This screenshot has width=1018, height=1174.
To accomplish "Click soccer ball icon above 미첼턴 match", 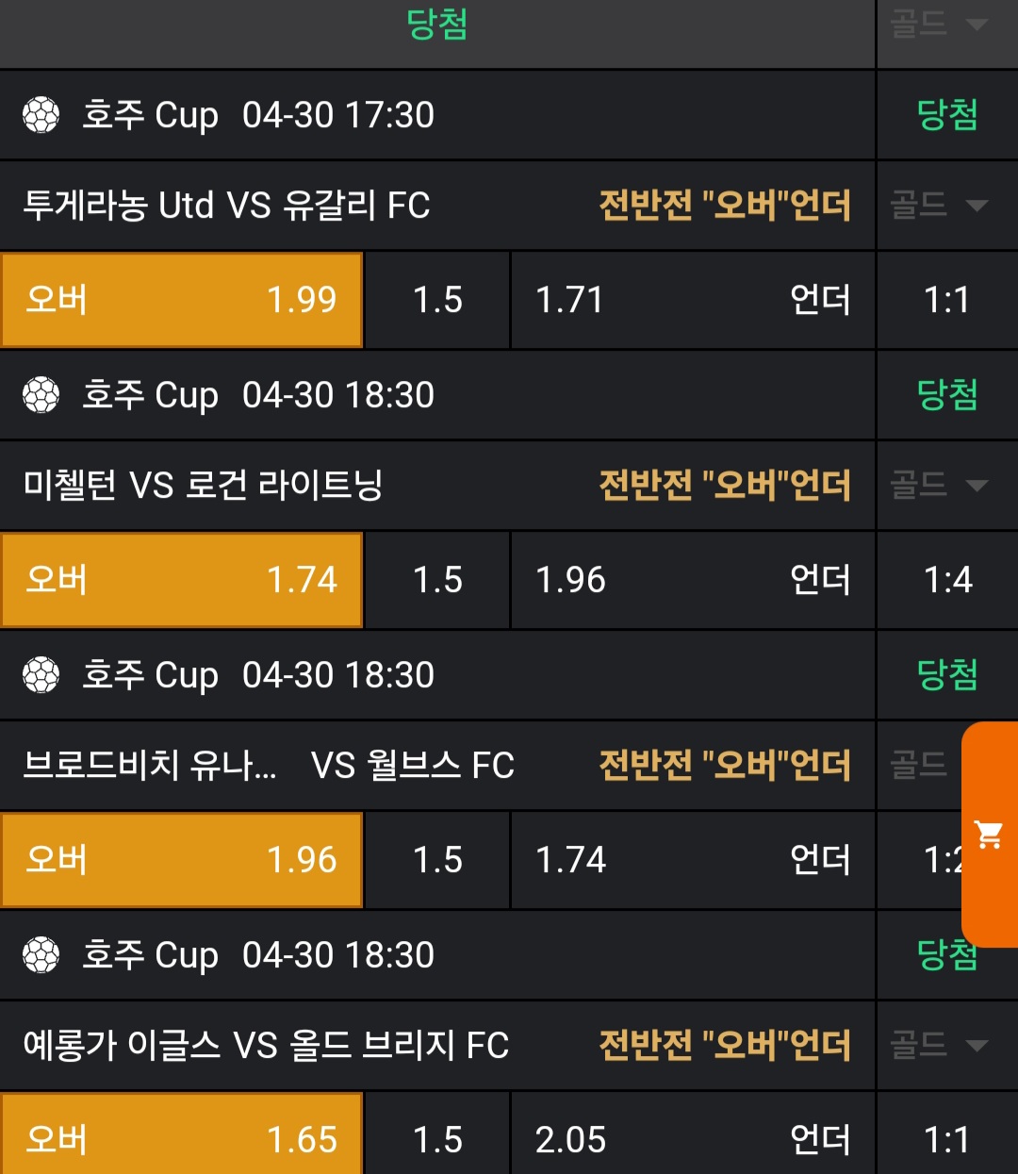I will (x=41, y=395).
